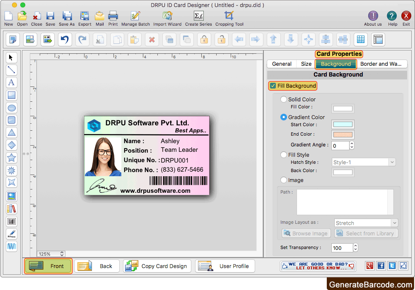Image resolution: width=415 pixels, height=290 pixels.
Task: Select the arrow pointer tool
Action: (11, 58)
